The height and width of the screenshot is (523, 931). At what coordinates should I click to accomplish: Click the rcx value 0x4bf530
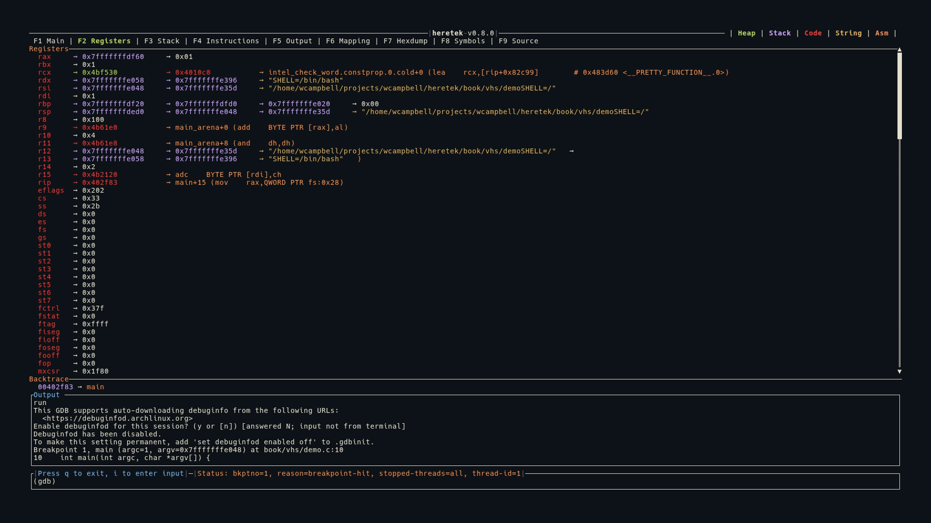(x=100, y=73)
